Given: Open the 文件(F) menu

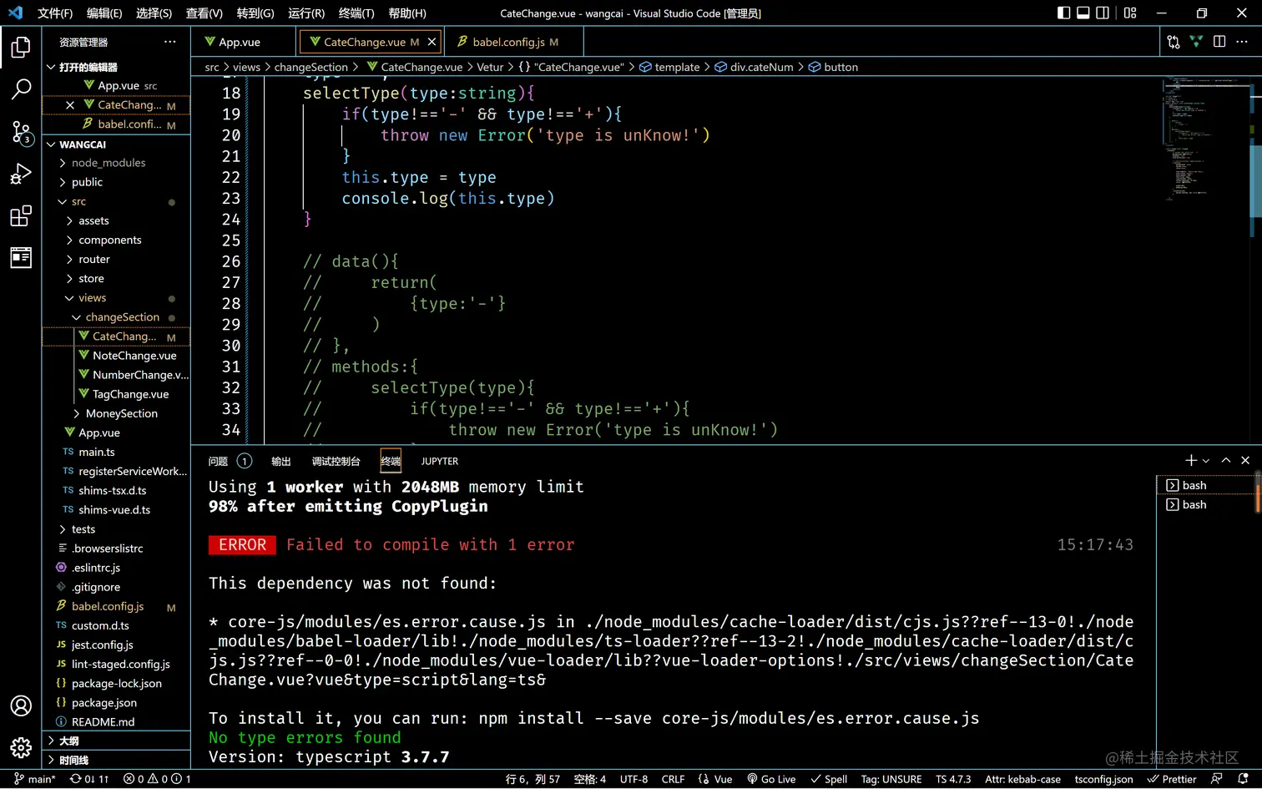Looking at the screenshot, I should [x=55, y=13].
